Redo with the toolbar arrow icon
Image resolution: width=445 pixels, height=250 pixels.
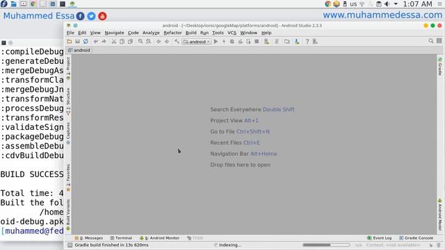tap(104, 42)
